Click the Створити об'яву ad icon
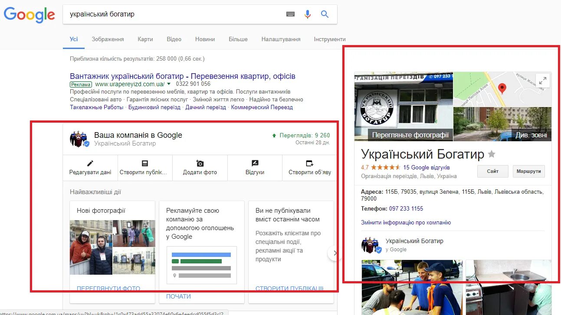 click(x=309, y=163)
